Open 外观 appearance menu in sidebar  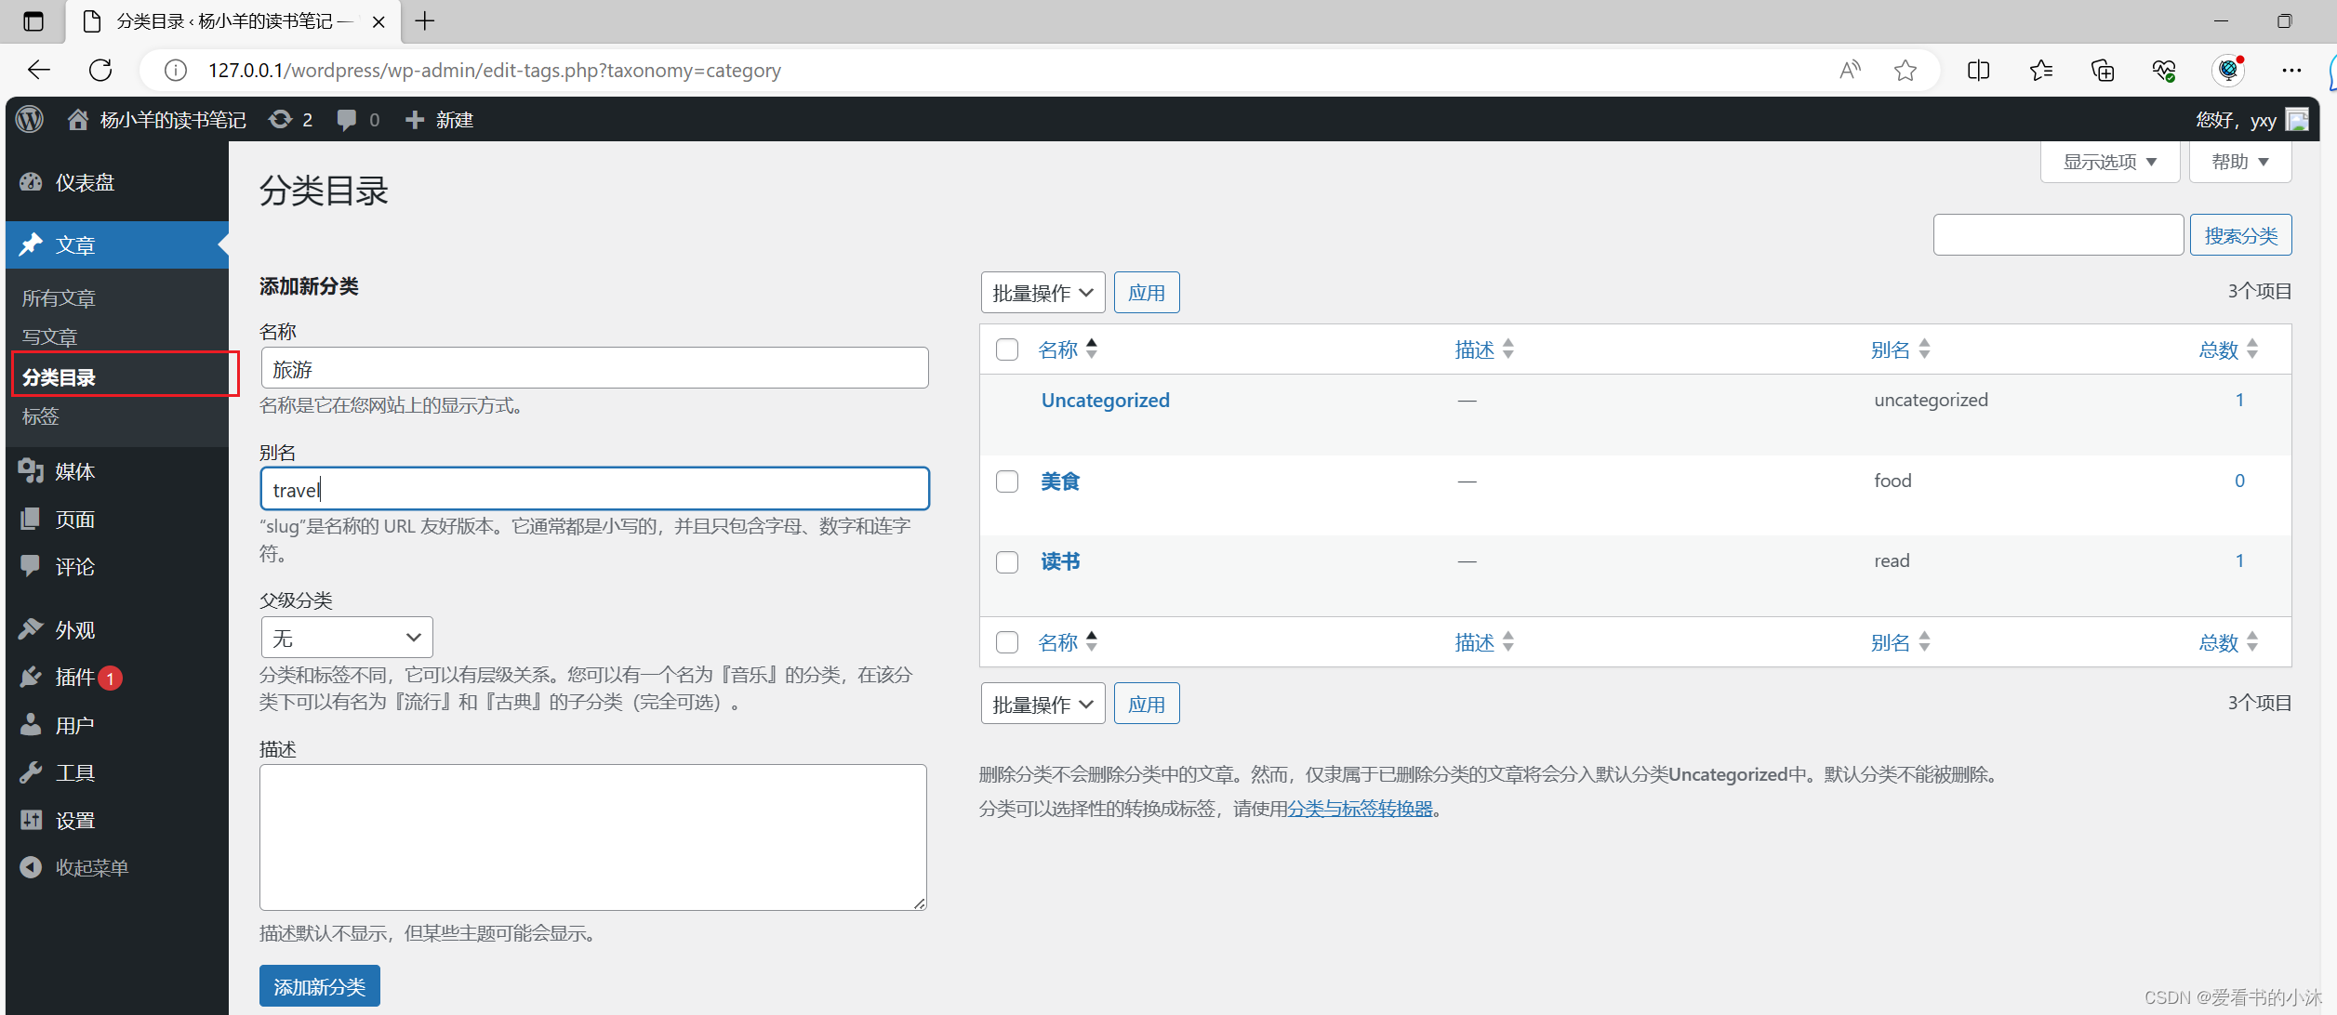117,629
